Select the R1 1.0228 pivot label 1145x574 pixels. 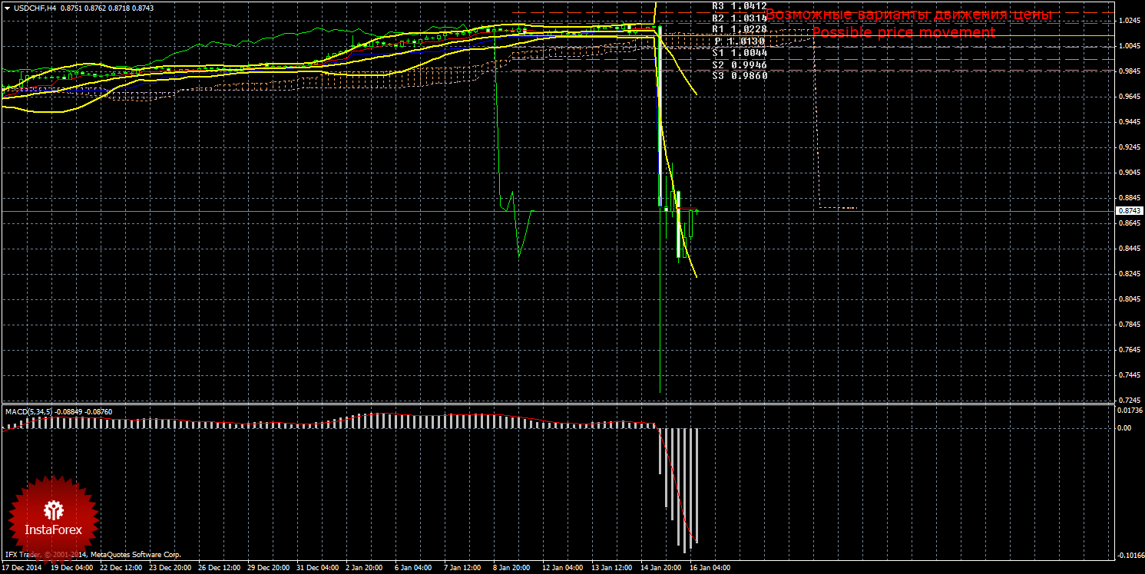point(739,29)
